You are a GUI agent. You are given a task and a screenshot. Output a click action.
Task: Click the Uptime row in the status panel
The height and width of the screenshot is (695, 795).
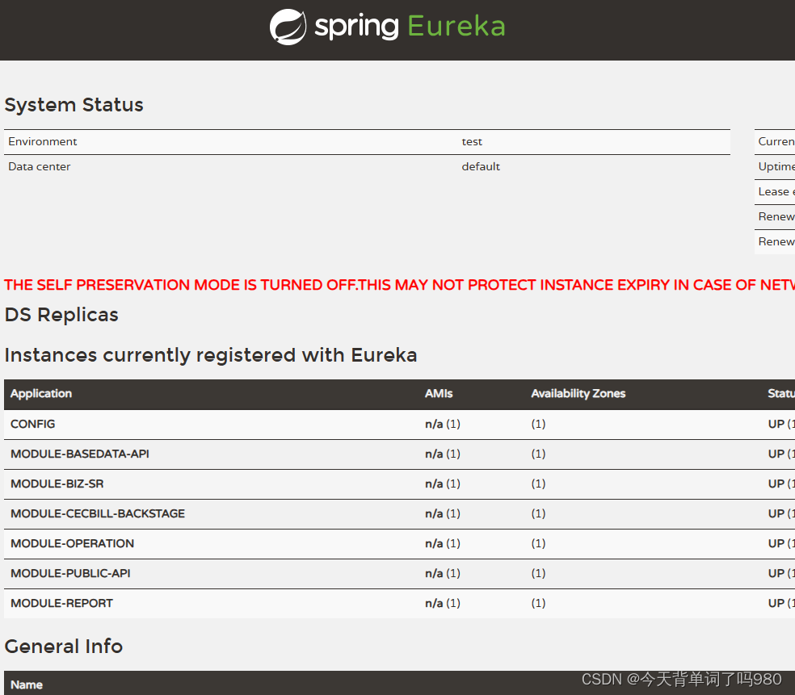(x=774, y=166)
